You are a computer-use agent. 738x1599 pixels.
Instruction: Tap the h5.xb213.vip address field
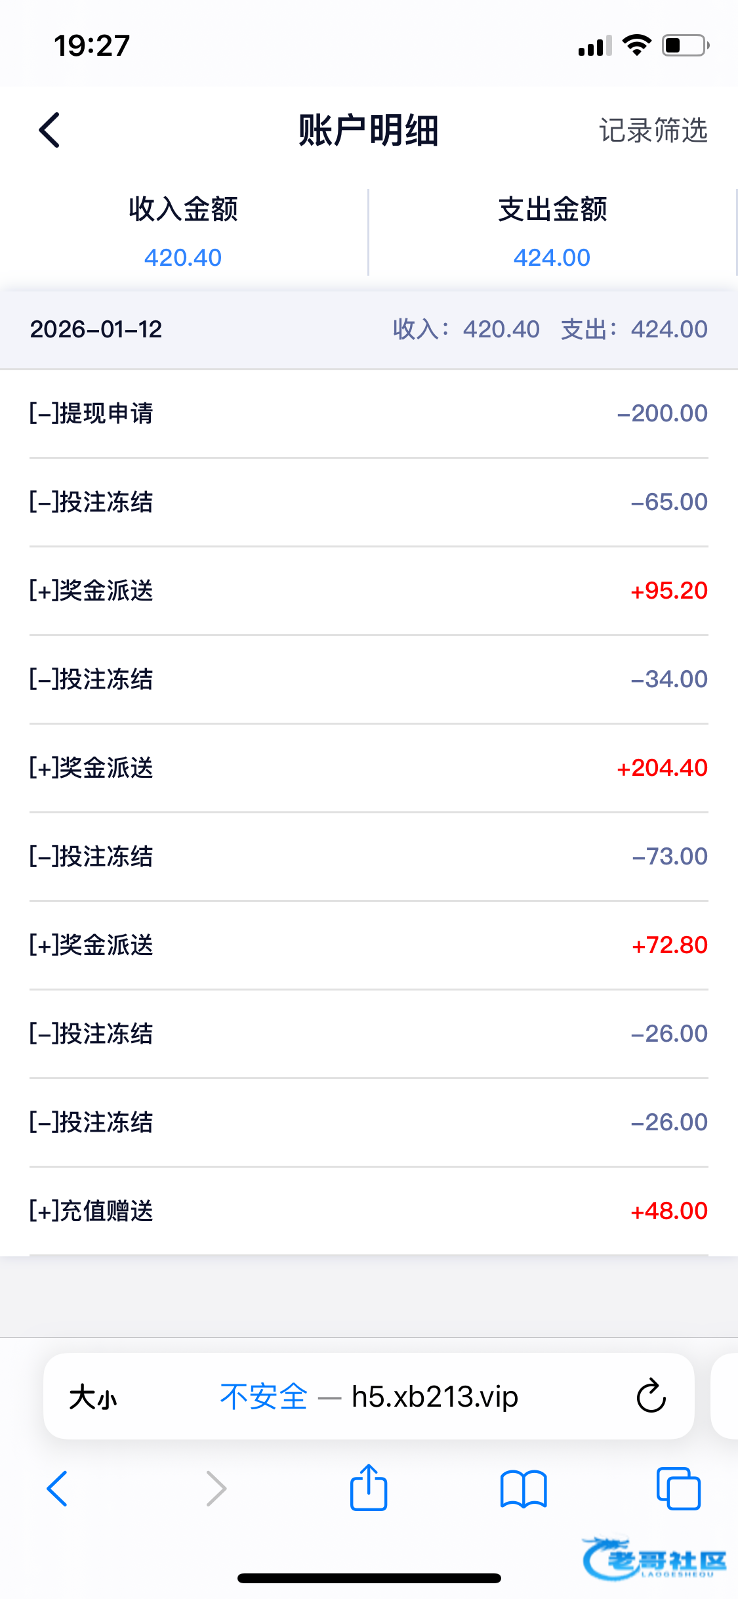tap(434, 1397)
